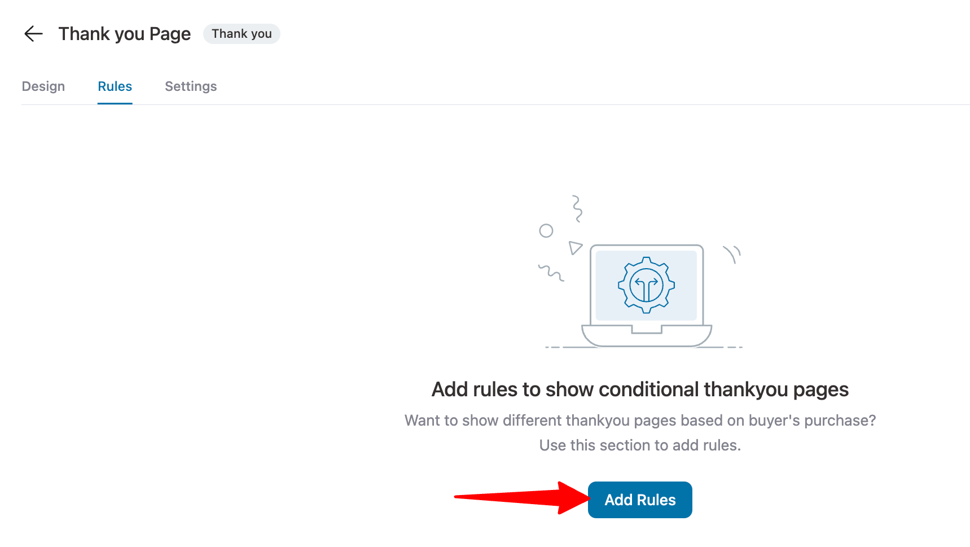970x547 pixels.
Task: Go back using the left arrow icon
Action: pyautogui.click(x=34, y=34)
